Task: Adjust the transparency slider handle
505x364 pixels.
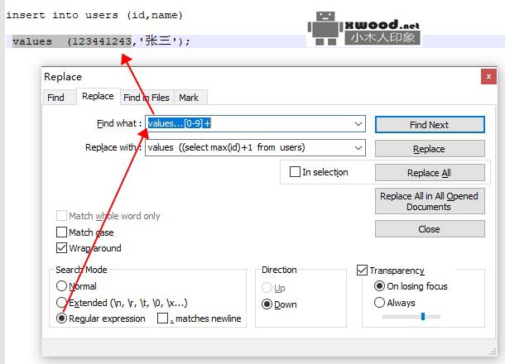Action: pyautogui.click(x=423, y=316)
